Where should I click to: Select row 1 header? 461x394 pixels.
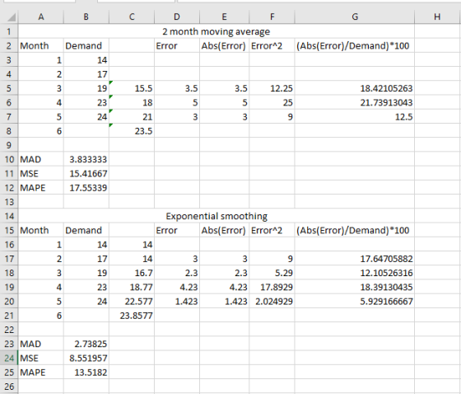[9, 31]
